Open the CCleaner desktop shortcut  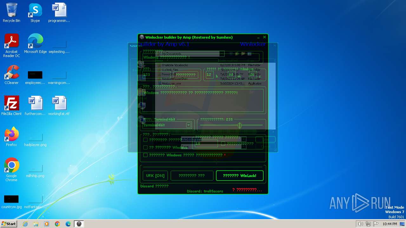11,74
